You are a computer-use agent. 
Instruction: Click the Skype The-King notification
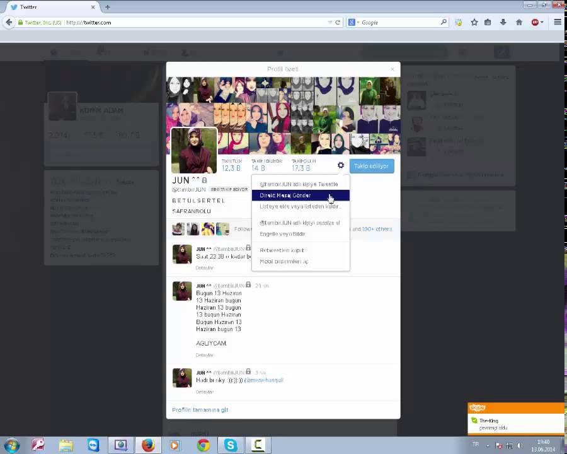point(515,419)
